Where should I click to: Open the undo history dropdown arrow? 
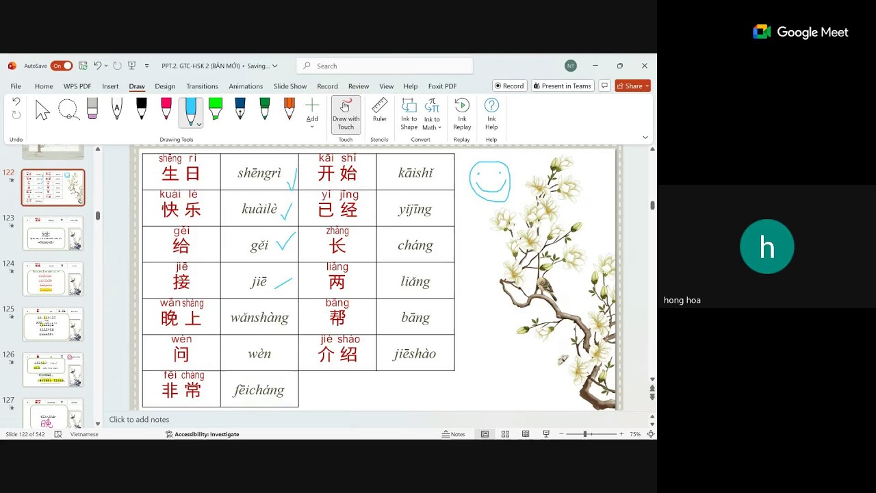pos(106,66)
